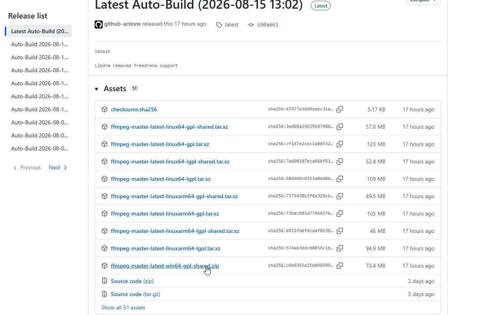Screen dimensions: 483x315
Task: Copy hash of linux64-gpl.tar.xz
Action: click(340, 144)
